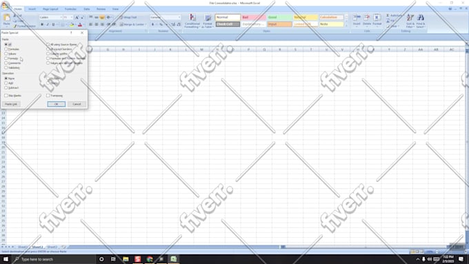Open the borders dropdown arrow

(66, 25)
